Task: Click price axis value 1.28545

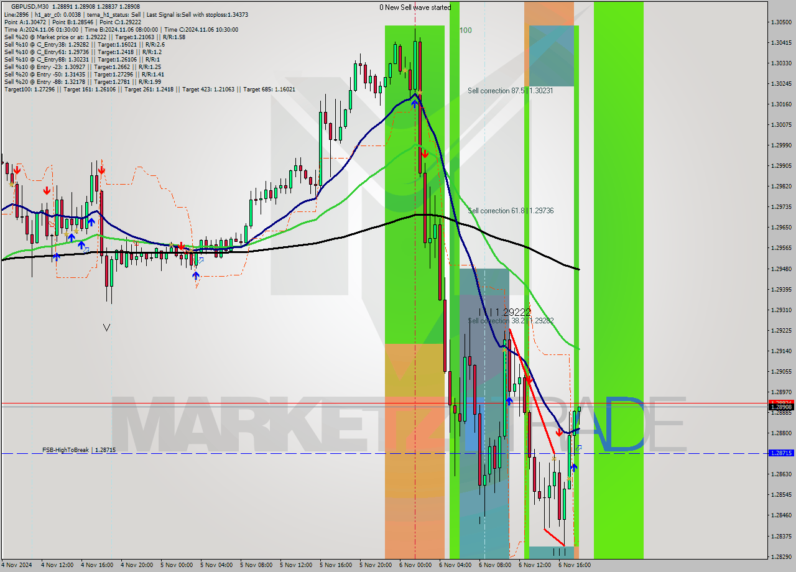Action: [x=781, y=494]
